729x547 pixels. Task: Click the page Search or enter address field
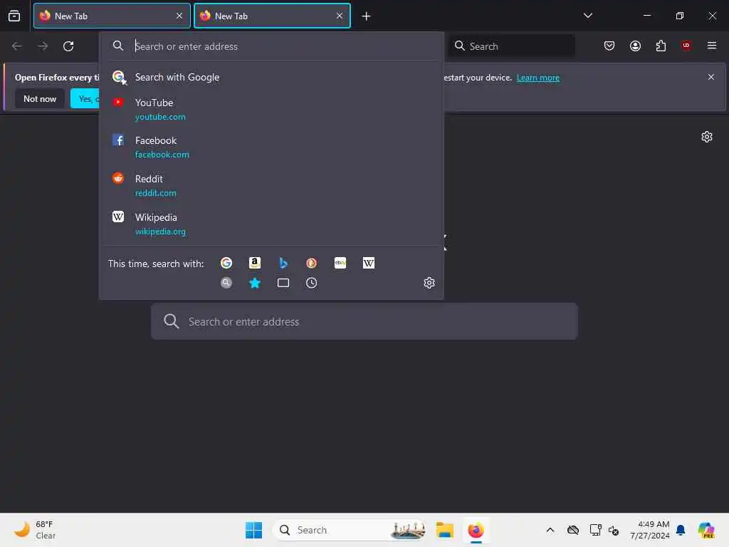(x=364, y=321)
